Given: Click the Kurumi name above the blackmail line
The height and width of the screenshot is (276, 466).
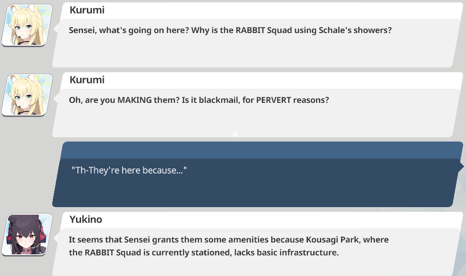Looking at the screenshot, I should click(87, 80).
